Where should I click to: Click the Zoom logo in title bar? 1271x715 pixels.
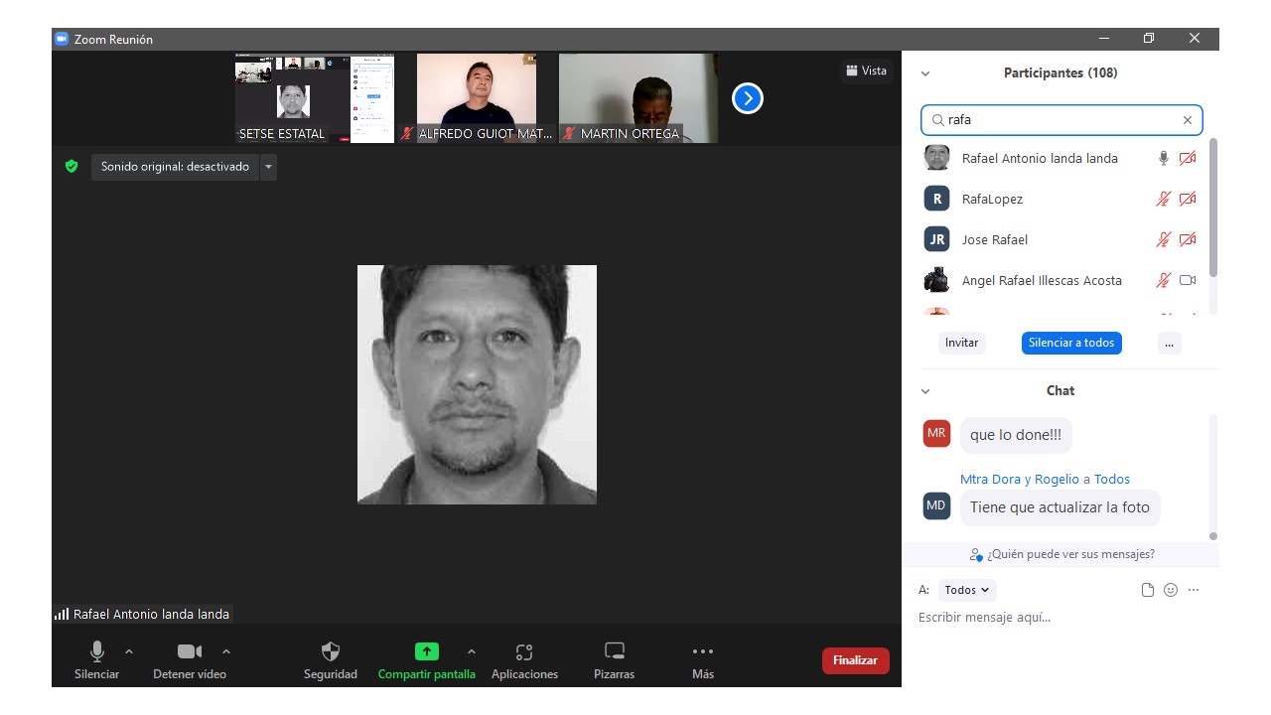coord(62,39)
